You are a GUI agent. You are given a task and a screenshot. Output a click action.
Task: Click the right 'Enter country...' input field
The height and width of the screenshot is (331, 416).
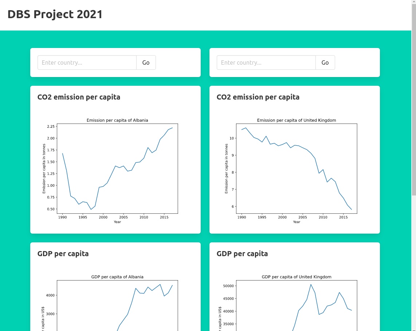coord(266,62)
